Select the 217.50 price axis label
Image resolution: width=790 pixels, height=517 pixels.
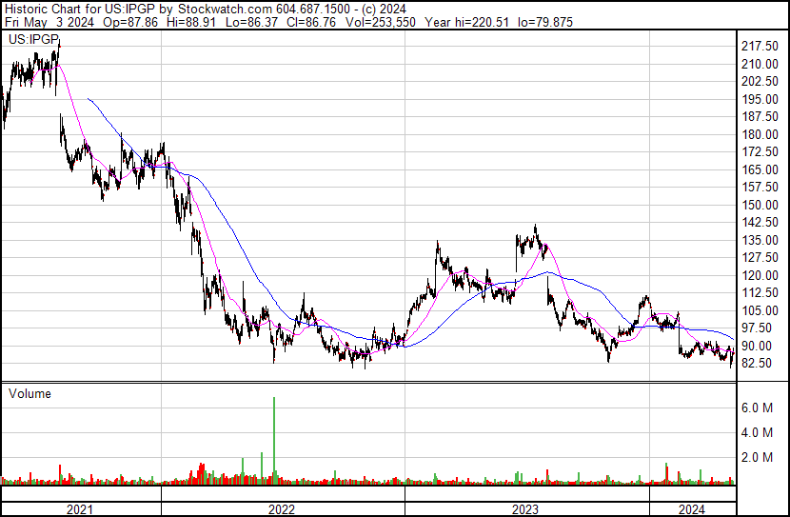(x=760, y=46)
